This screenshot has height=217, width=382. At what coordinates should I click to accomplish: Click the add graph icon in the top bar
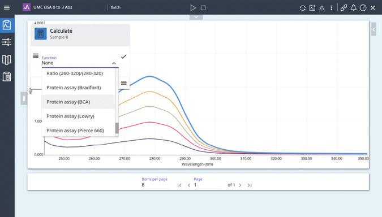coord(312,8)
